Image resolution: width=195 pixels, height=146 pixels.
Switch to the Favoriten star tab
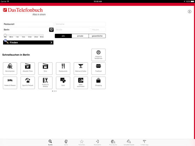pyautogui.click(x=82, y=142)
